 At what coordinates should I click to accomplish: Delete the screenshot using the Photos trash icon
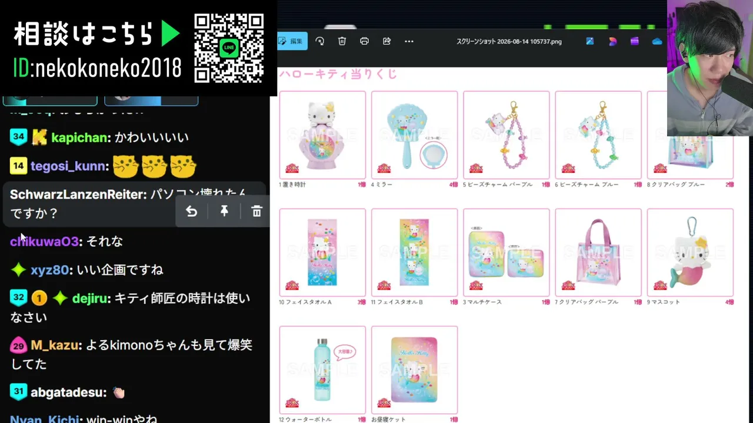[x=342, y=41]
